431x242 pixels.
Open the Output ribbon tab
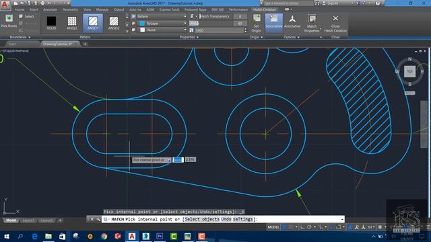tap(119, 9)
